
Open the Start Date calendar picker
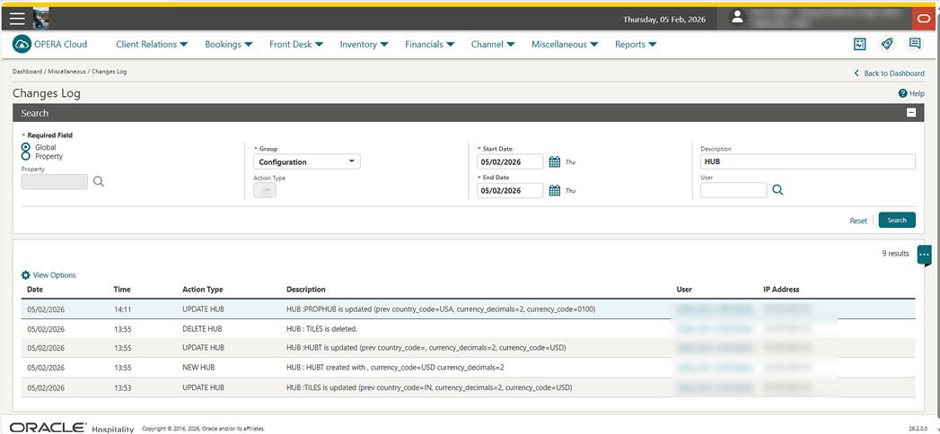tap(555, 161)
